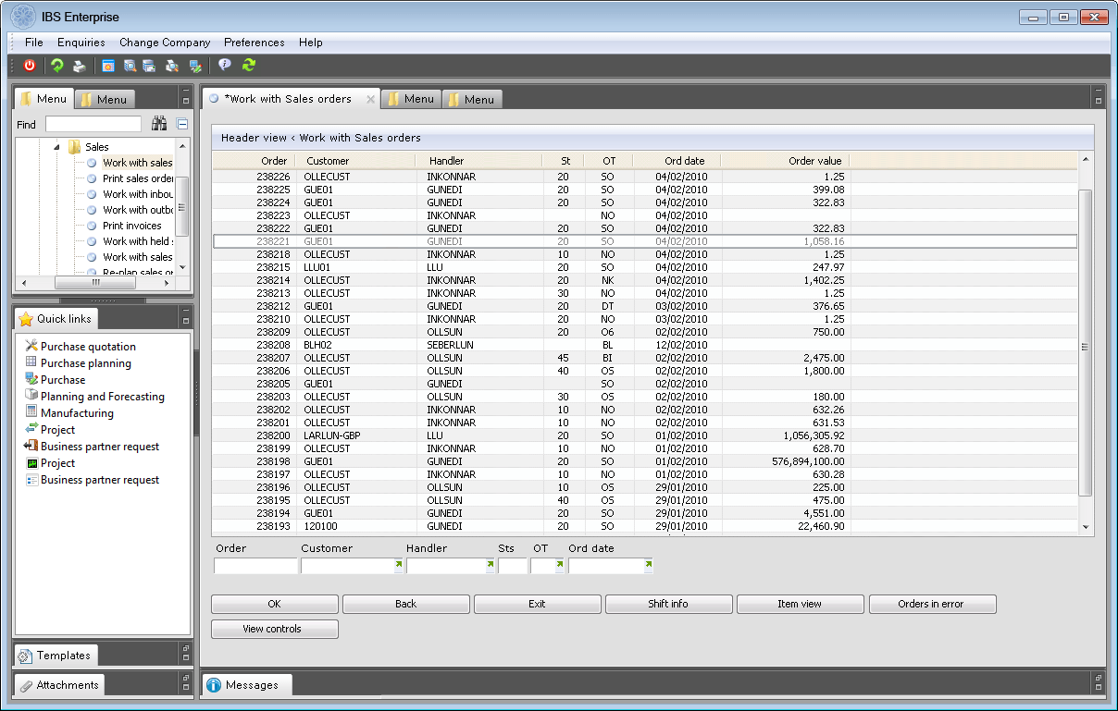The image size is (1118, 711).
Task: Click the green undo-style arrow toolbar icon
Action: (x=57, y=67)
